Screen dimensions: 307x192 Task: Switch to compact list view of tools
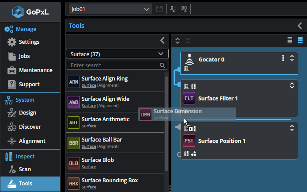(290, 40)
